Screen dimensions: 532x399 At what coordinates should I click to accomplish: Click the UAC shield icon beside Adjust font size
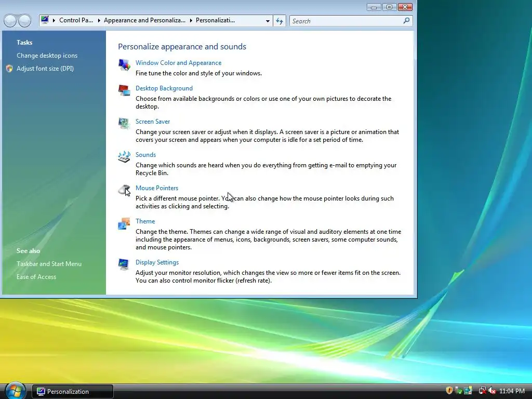point(9,69)
